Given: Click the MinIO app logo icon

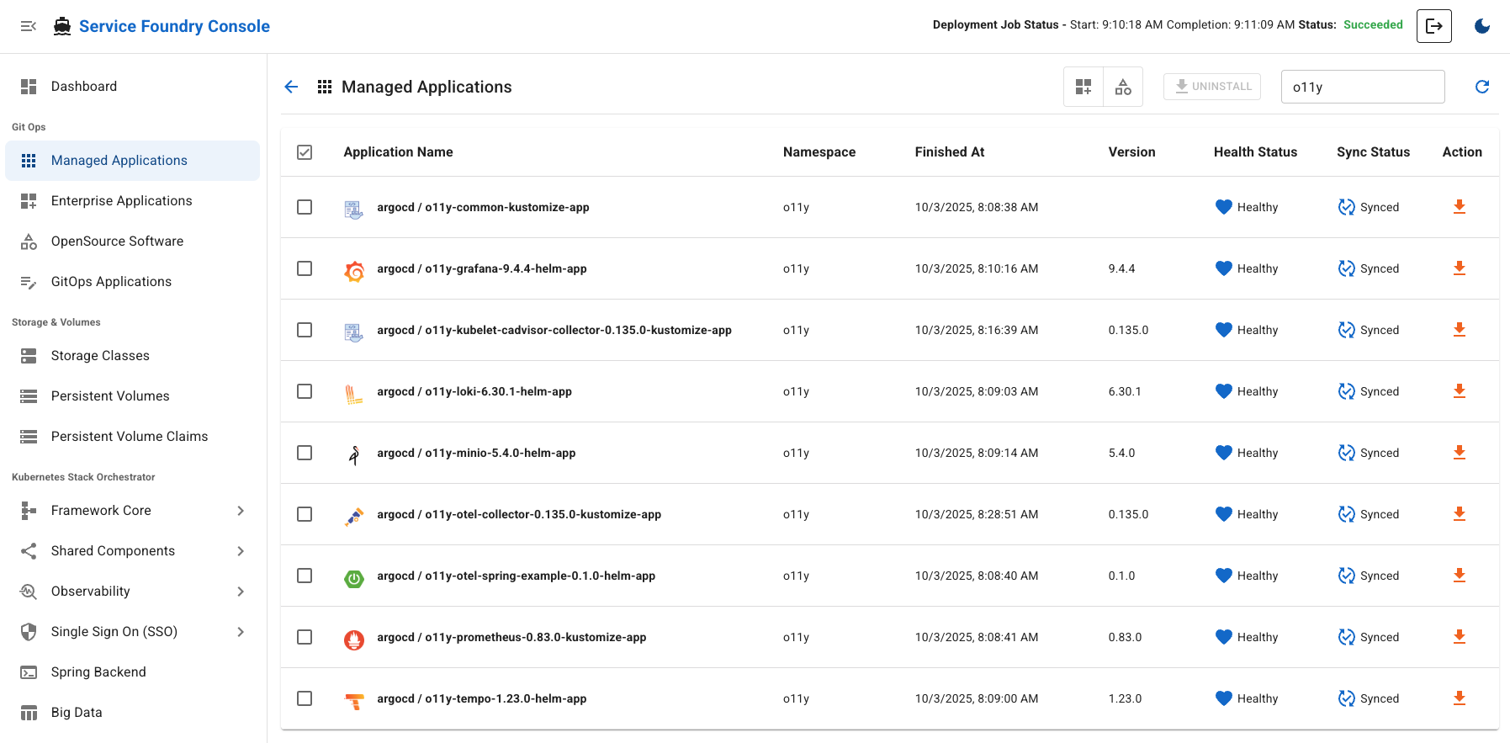Looking at the screenshot, I should point(354,455).
